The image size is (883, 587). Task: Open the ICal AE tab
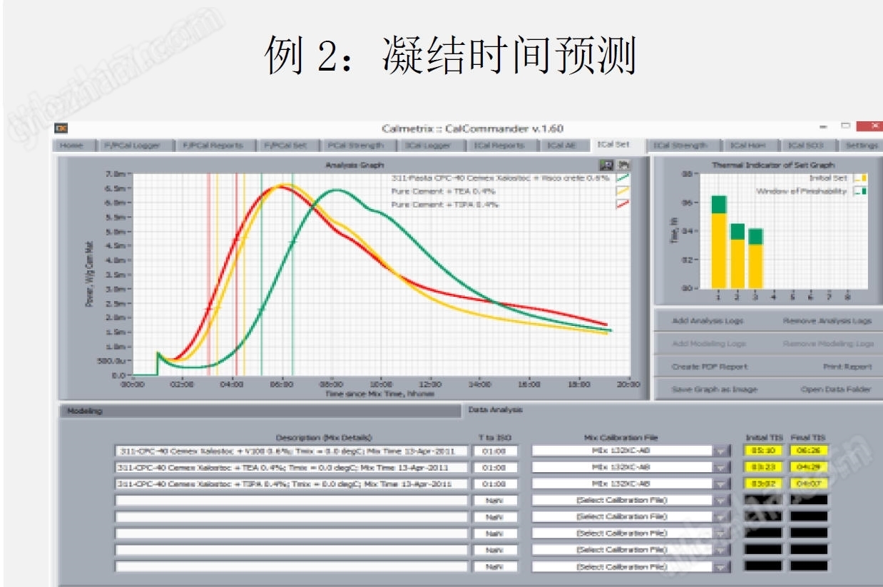pos(561,146)
